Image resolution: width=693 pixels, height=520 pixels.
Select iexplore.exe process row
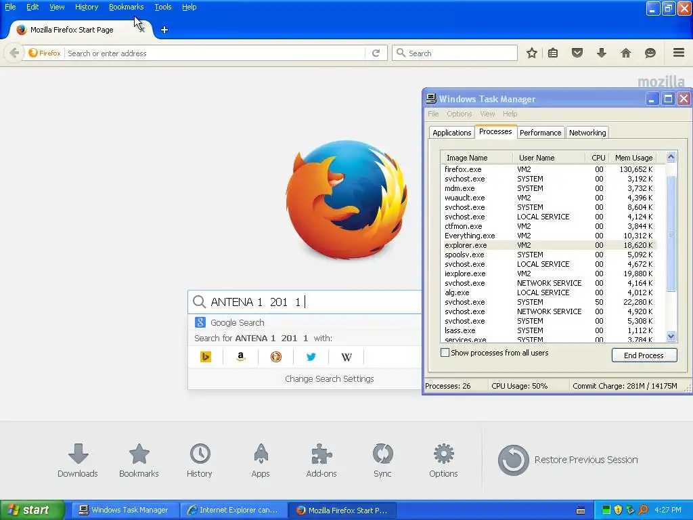(x=549, y=274)
